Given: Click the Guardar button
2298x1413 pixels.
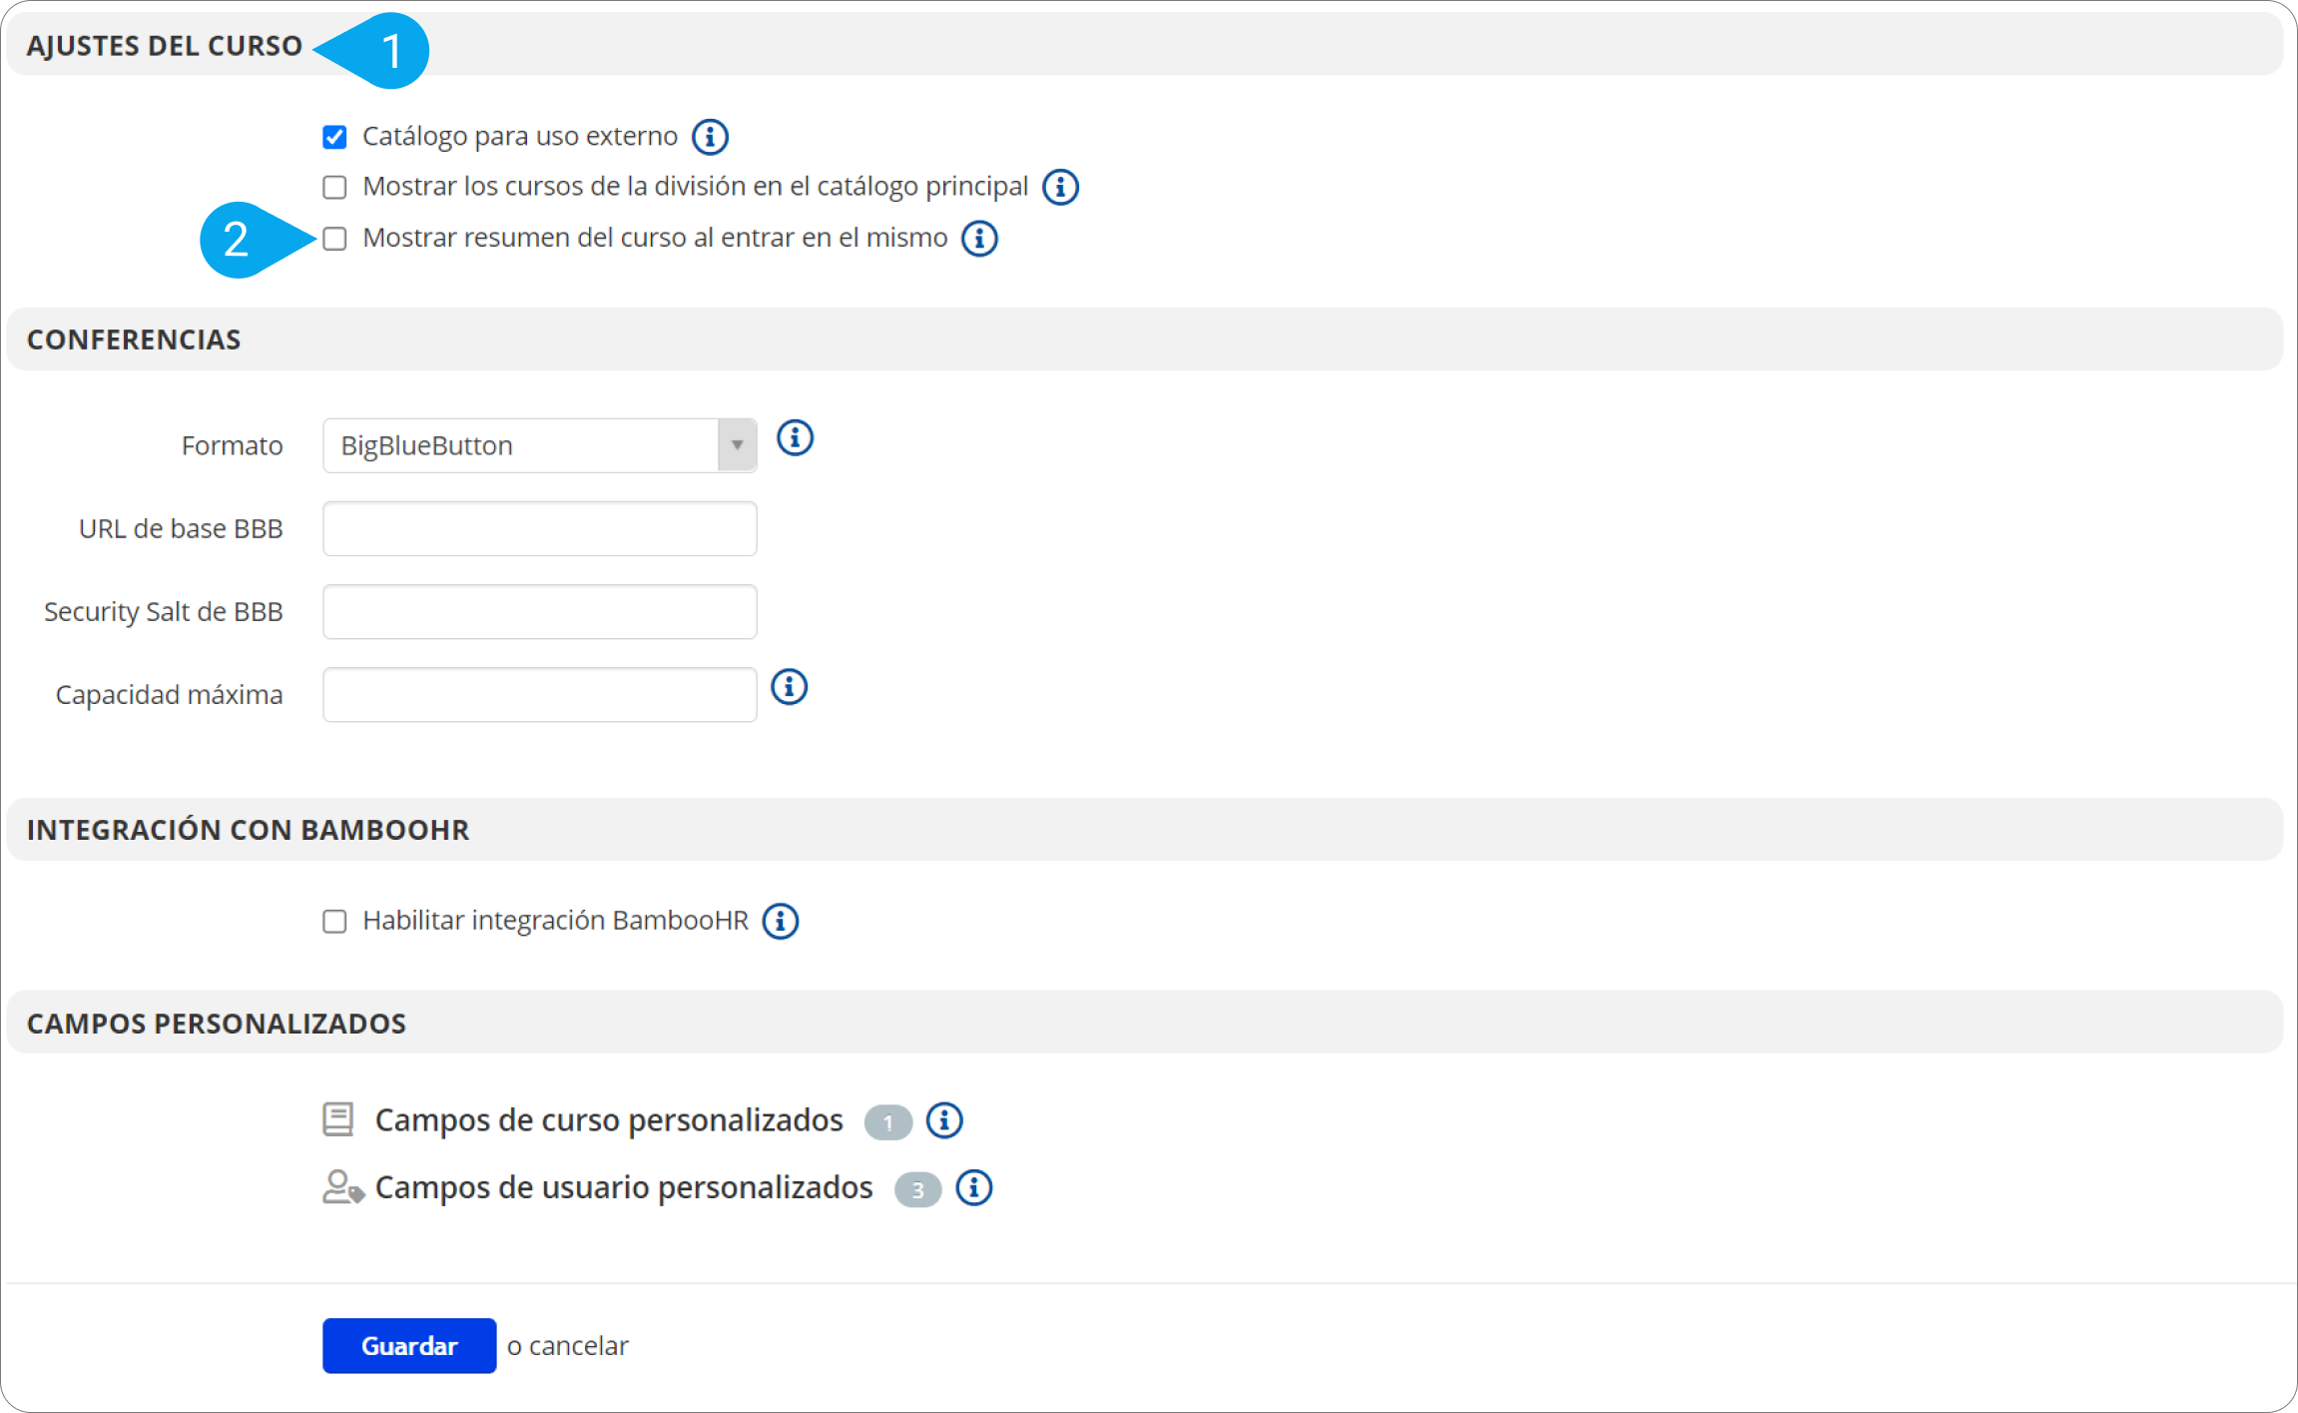Looking at the screenshot, I should tap(409, 1345).
